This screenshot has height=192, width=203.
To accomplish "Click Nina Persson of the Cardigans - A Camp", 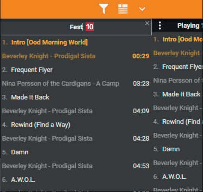I will pyautogui.click(x=61, y=84).
